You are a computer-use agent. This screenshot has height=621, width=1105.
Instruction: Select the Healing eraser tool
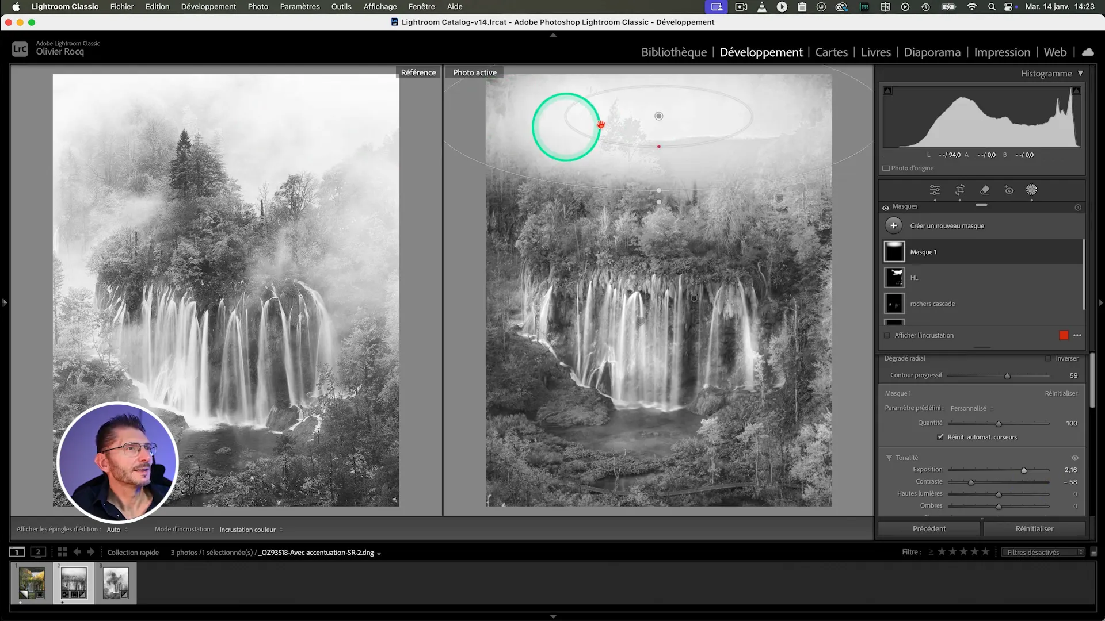(985, 190)
